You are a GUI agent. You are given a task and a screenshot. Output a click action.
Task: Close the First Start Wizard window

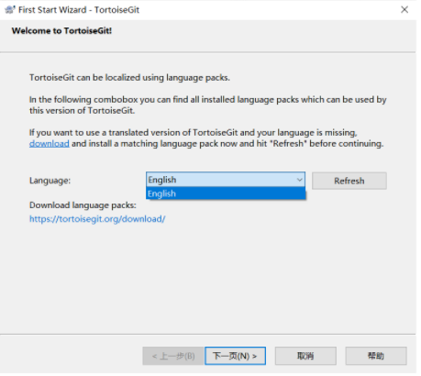(404, 9)
